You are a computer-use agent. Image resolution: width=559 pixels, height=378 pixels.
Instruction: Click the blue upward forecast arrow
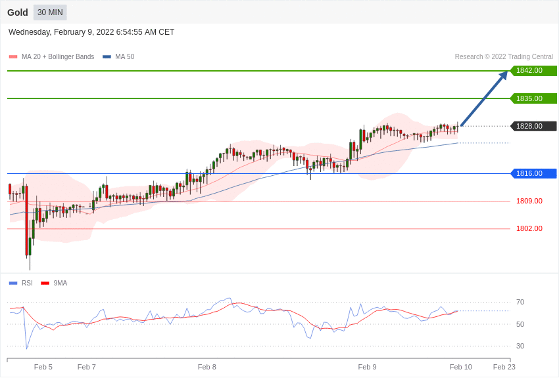[484, 98]
